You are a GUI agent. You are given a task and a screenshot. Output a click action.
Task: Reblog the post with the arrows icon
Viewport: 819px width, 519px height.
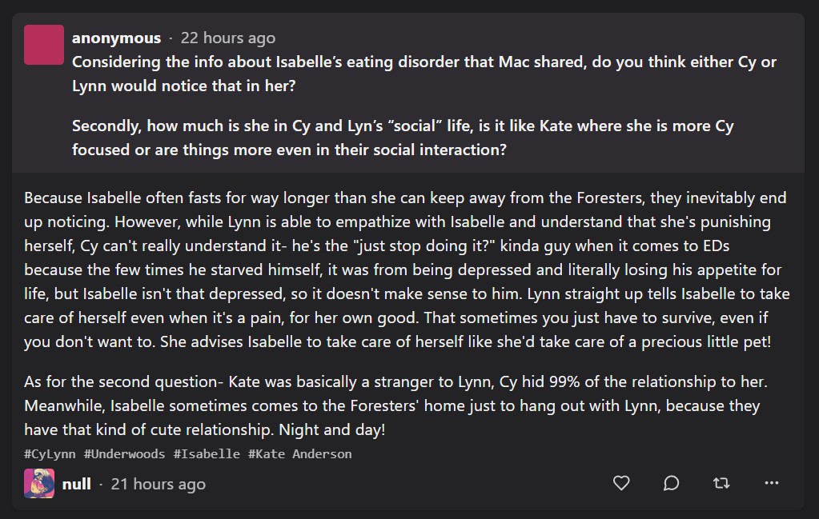(721, 484)
